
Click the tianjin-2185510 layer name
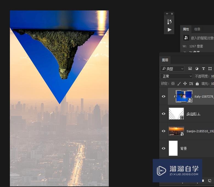pyautogui.click(x=200, y=131)
